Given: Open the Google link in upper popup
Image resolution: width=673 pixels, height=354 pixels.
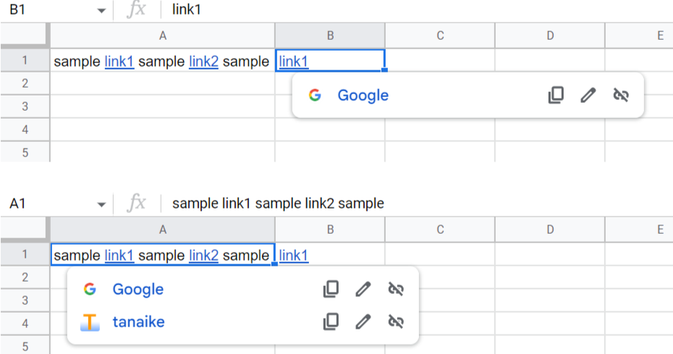Looking at the screenshot, I should point(363,96).
